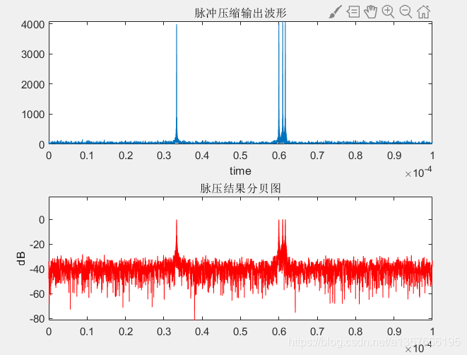This screenshot has width=467, height=355.
Task: Click the -20 tick label on dB plot
Action: point(37,245)
